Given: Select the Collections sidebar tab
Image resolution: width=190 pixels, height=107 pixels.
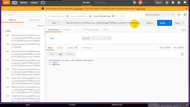Looking at the screenshot, I should (x=34, y=20).
